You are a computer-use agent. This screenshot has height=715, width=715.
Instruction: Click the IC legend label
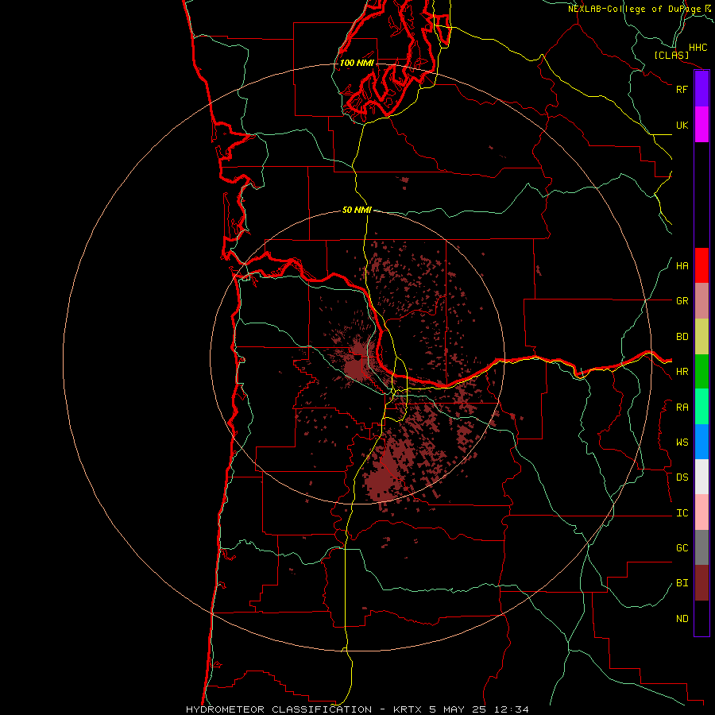point(682,513)
